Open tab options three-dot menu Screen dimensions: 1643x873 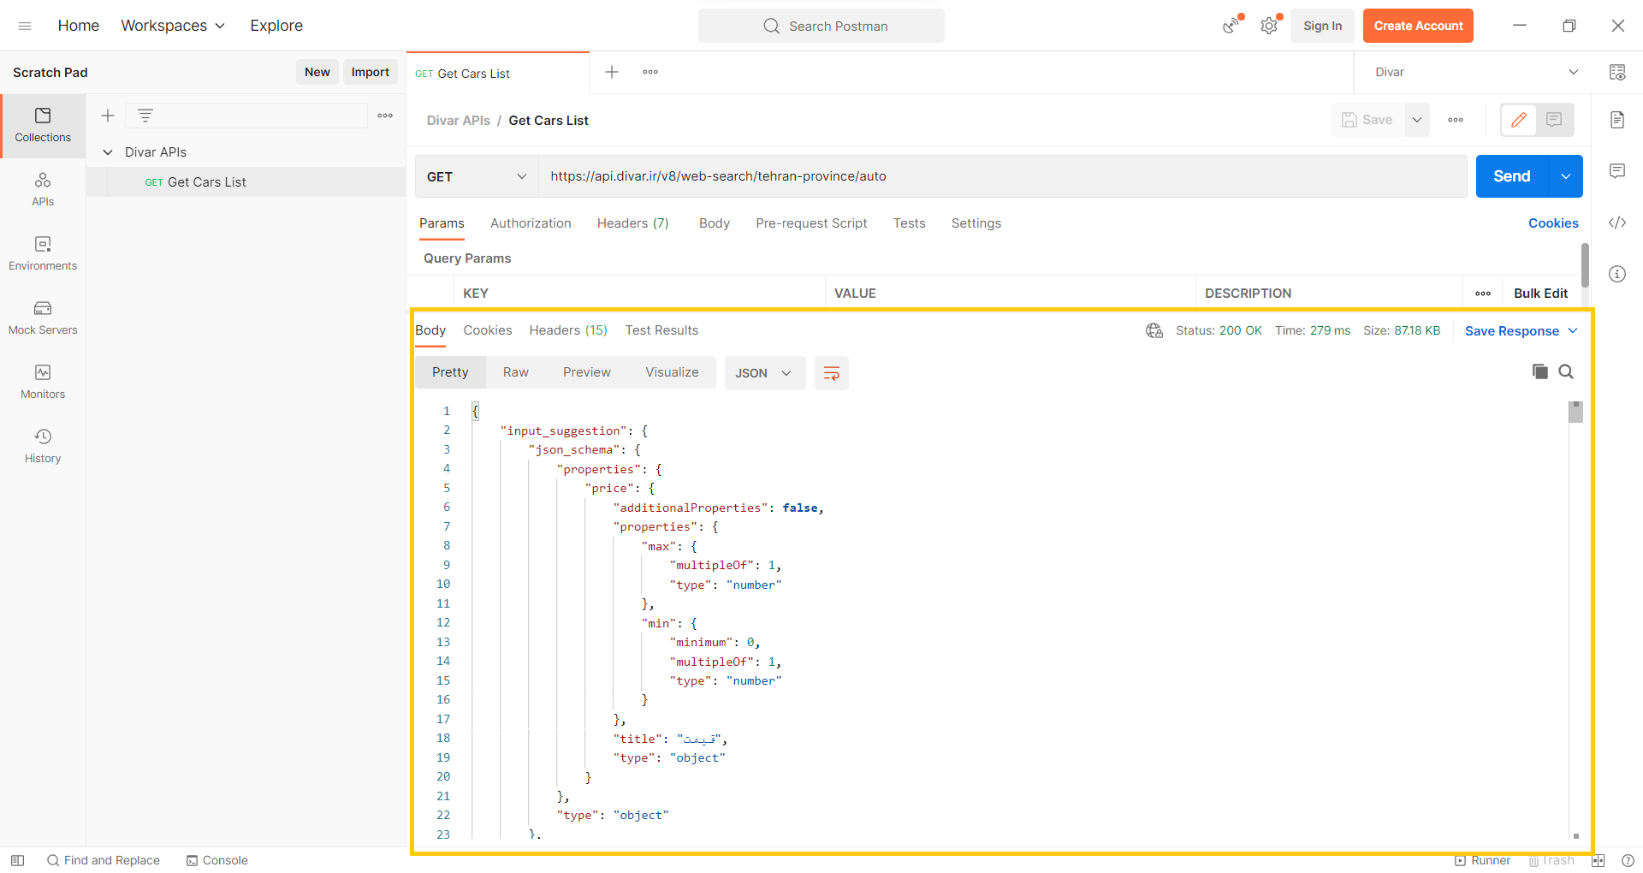point(650,72)
